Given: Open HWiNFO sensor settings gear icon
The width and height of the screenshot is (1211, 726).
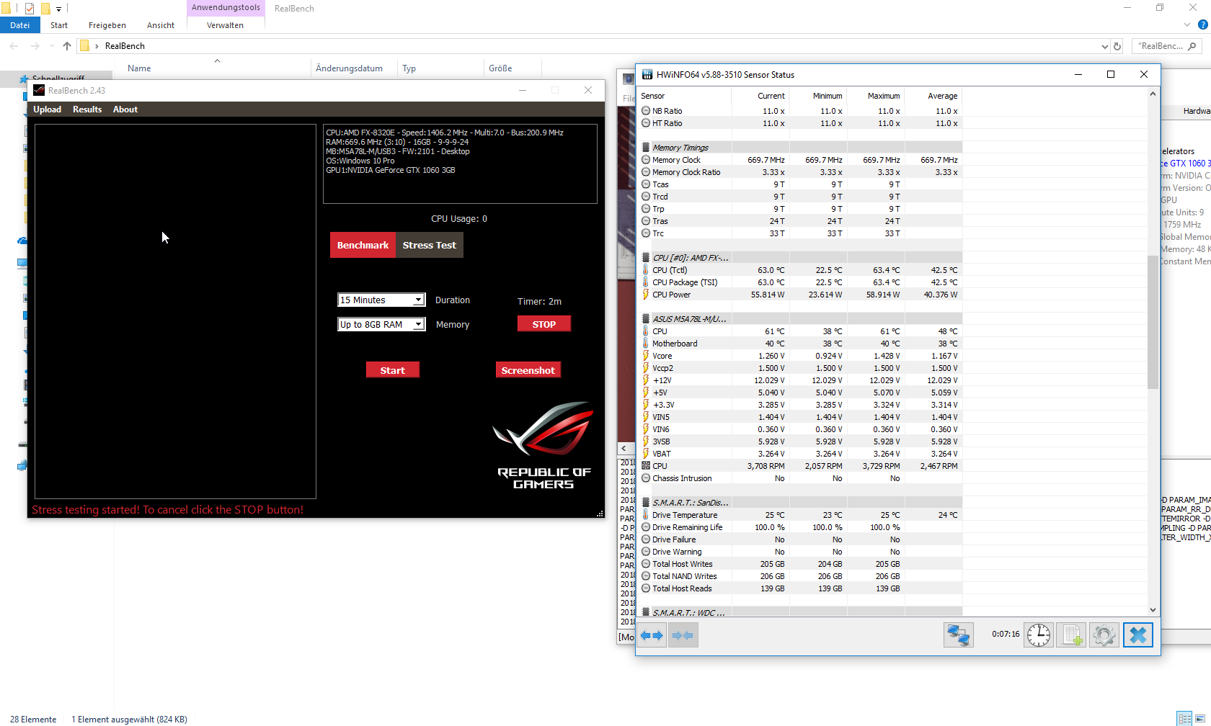Looking at the screenshot, I should (x=1104, y=635).
